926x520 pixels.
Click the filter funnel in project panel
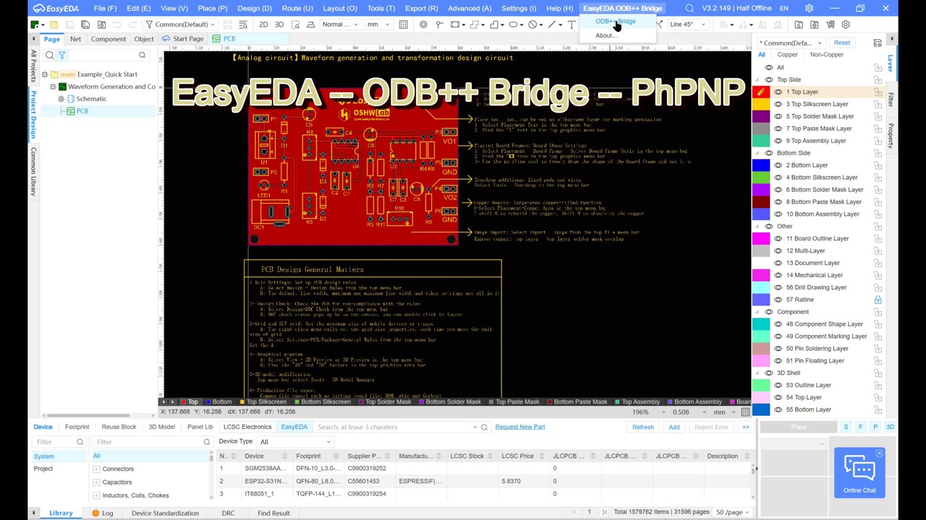click(x=61, y=55)
